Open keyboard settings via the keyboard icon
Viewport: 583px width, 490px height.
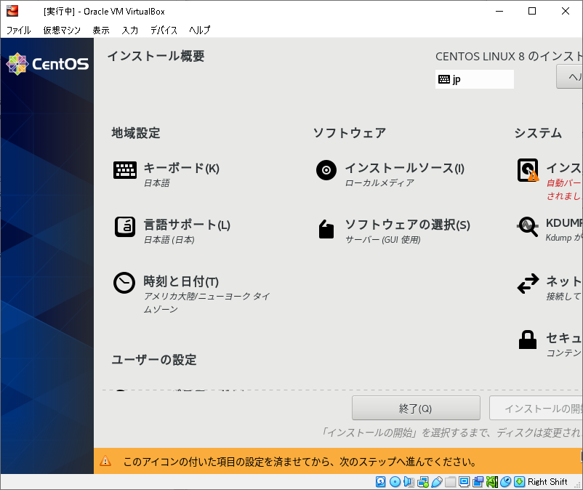[x=125, y=170]
